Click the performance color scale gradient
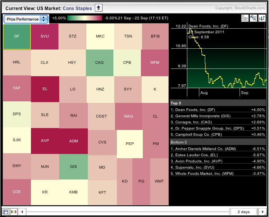The image size is (269, 217). pos(85,18)
